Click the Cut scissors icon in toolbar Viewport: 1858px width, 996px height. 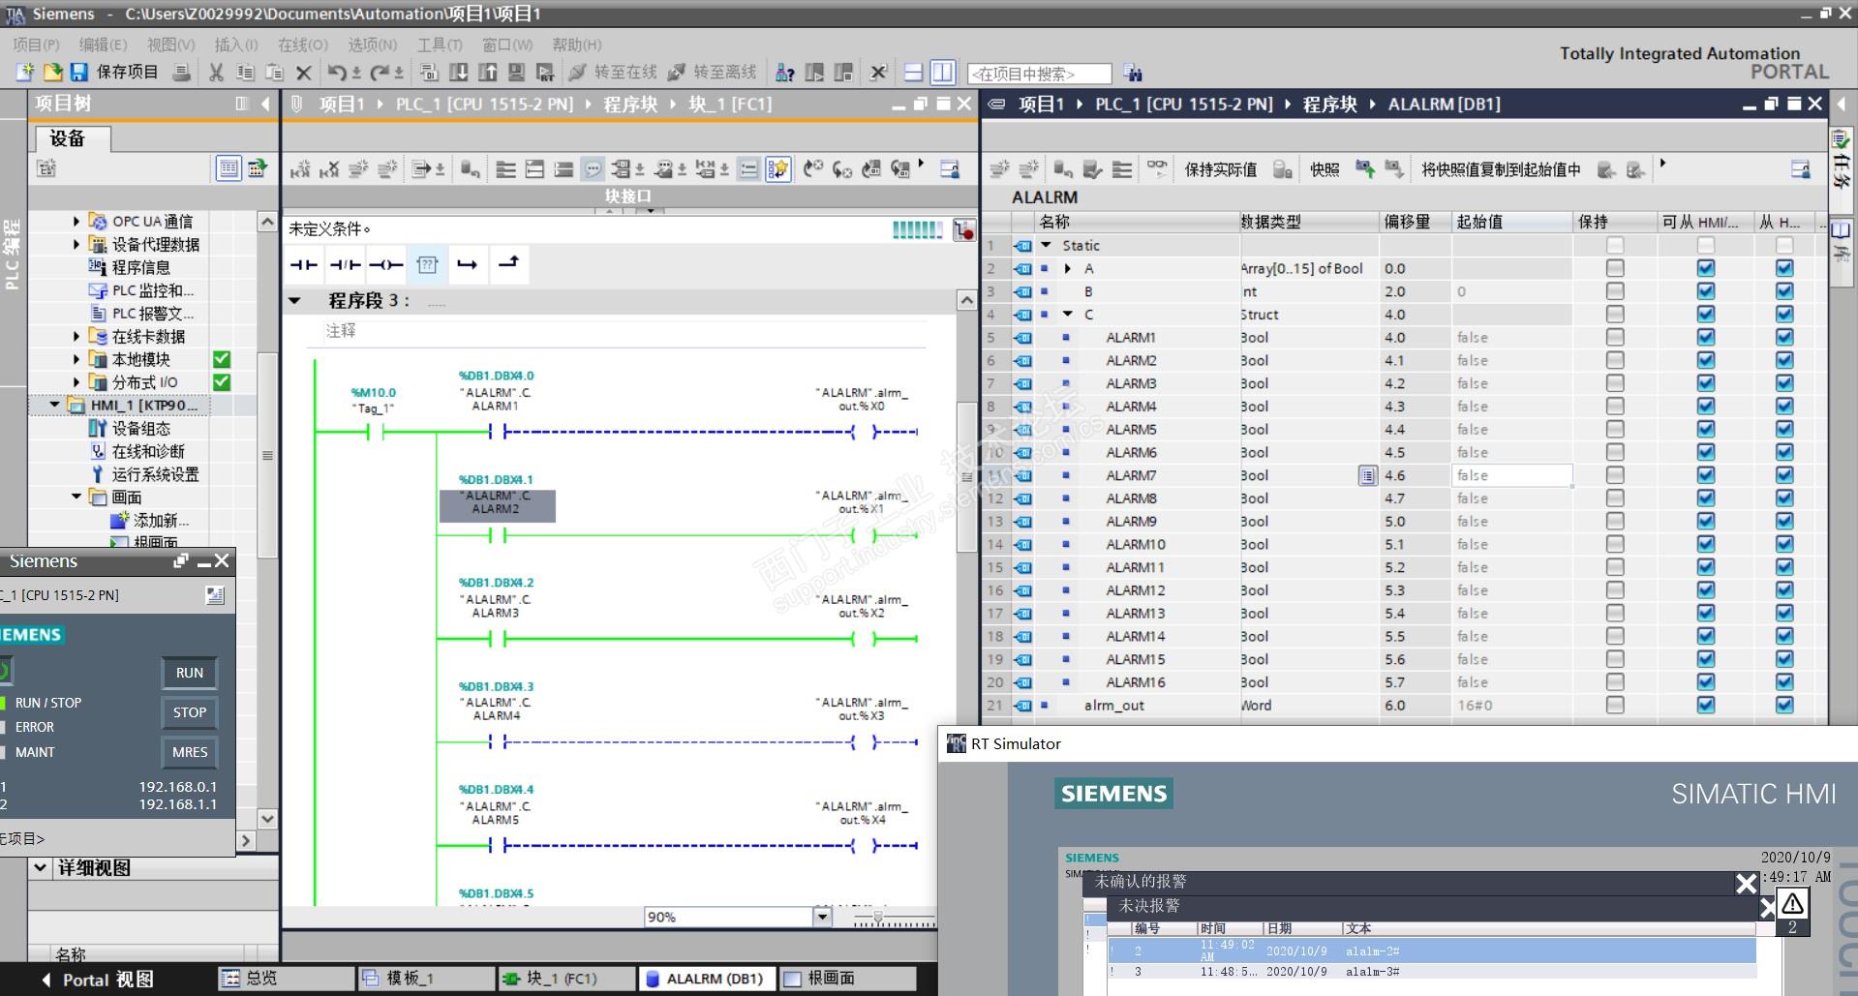click(x=216, y=73)
